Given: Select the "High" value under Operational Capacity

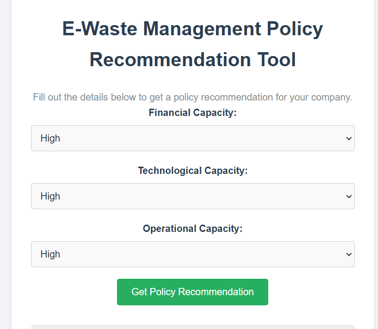Looking at the screenshot, I should click(x=50, y=254).
